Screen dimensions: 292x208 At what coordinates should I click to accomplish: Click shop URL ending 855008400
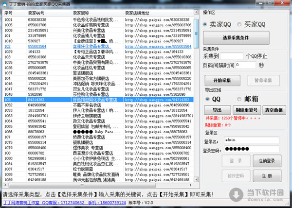(x=158, y=148)
